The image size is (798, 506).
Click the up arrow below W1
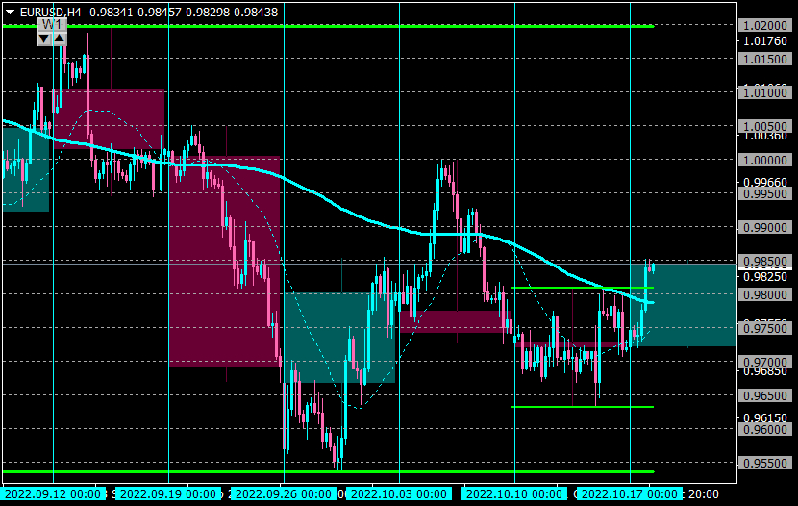tap(59, 38)
